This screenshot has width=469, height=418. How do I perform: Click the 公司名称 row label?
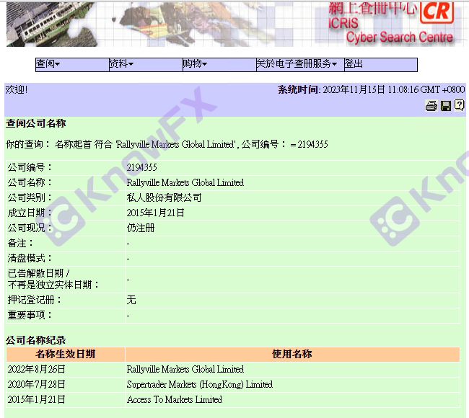coord(30,182)
